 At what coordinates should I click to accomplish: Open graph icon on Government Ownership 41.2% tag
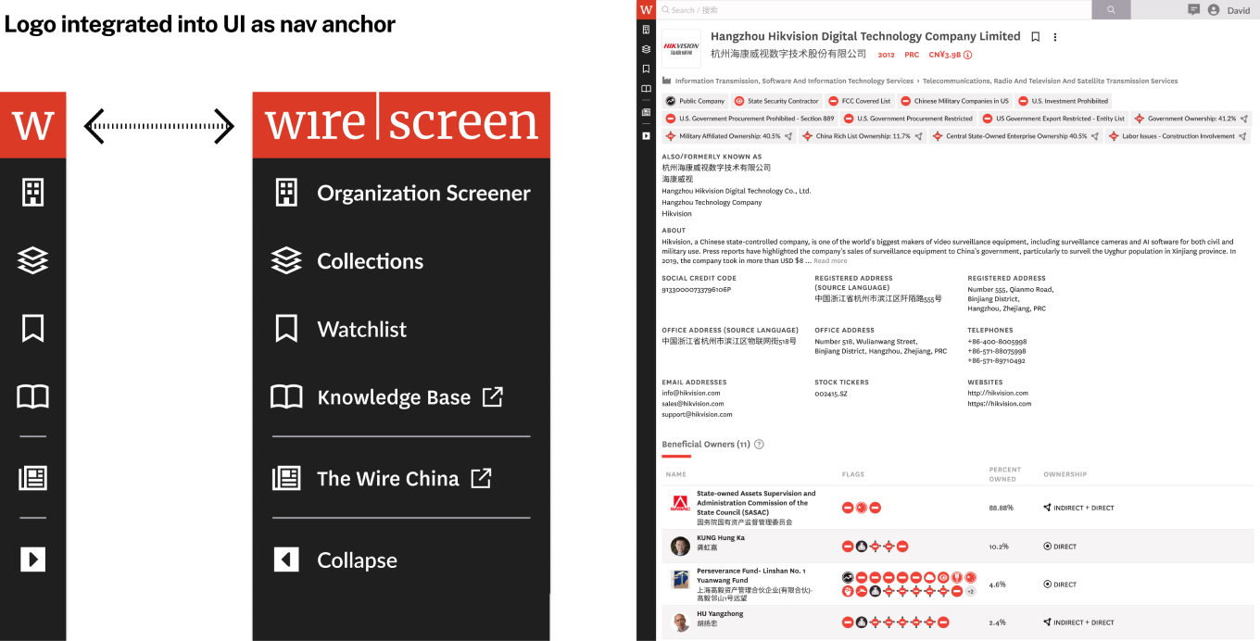click(1244, 119)
